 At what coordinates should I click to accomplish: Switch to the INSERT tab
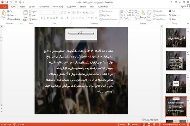[22, 7]
